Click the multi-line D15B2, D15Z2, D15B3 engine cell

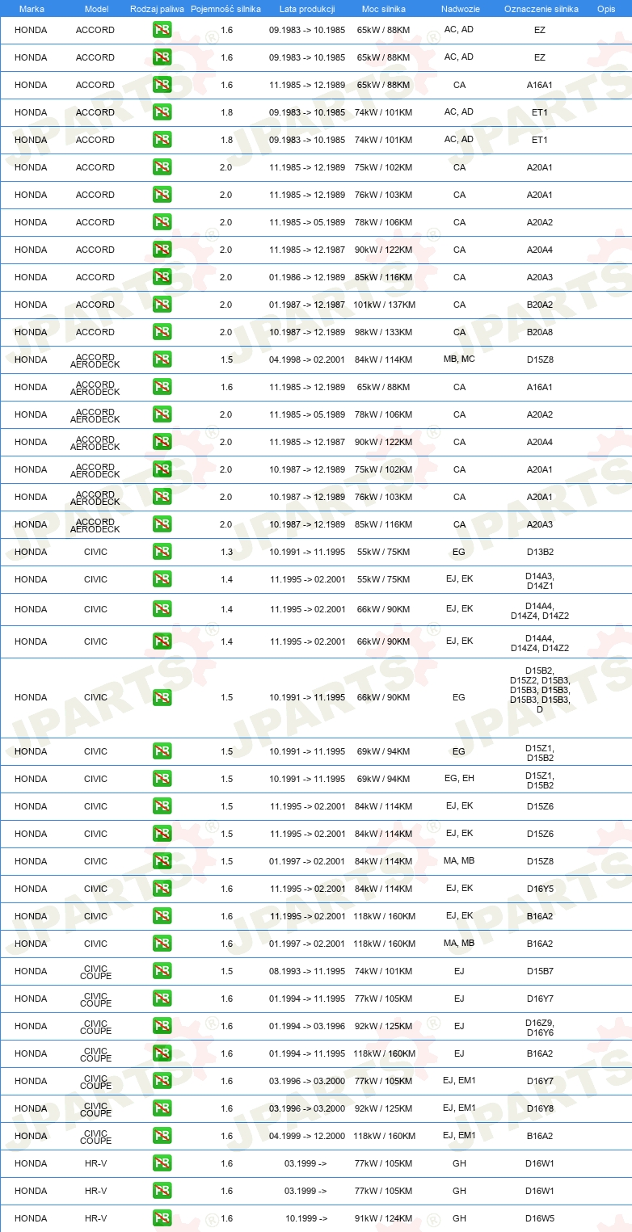(x=540, y=690)
